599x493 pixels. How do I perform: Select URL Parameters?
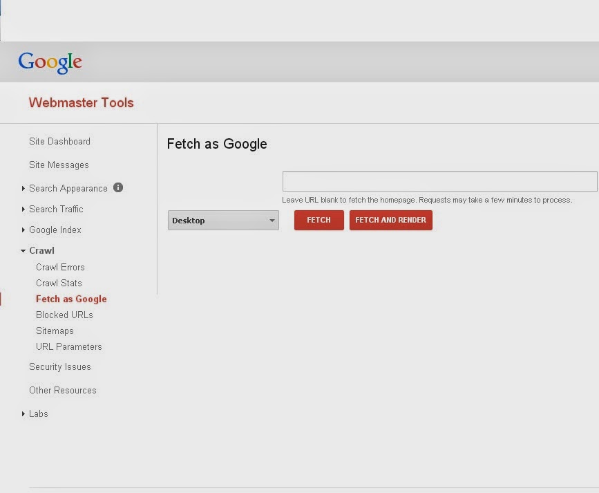(x=68, y=346)
